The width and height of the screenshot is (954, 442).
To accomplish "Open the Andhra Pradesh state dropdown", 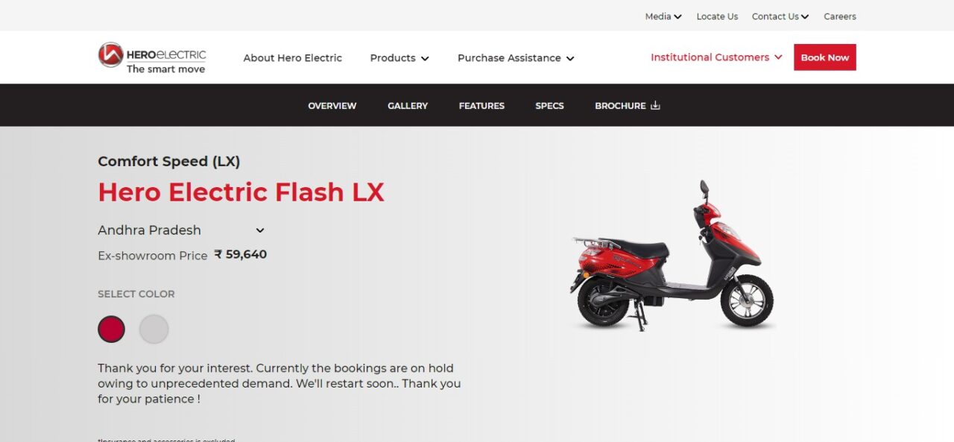I will tap(181, 230).
